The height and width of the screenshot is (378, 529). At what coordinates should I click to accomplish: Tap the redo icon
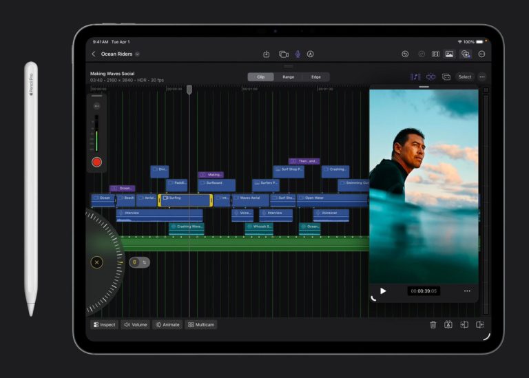pyautogui.click(x=422, y=54)
